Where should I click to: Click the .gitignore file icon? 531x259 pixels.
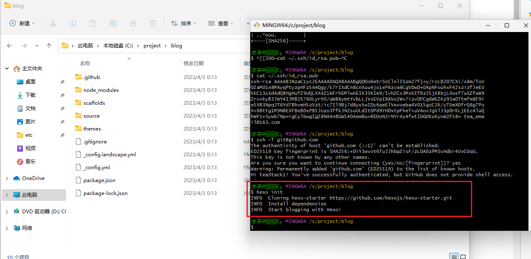click(78, 141)
